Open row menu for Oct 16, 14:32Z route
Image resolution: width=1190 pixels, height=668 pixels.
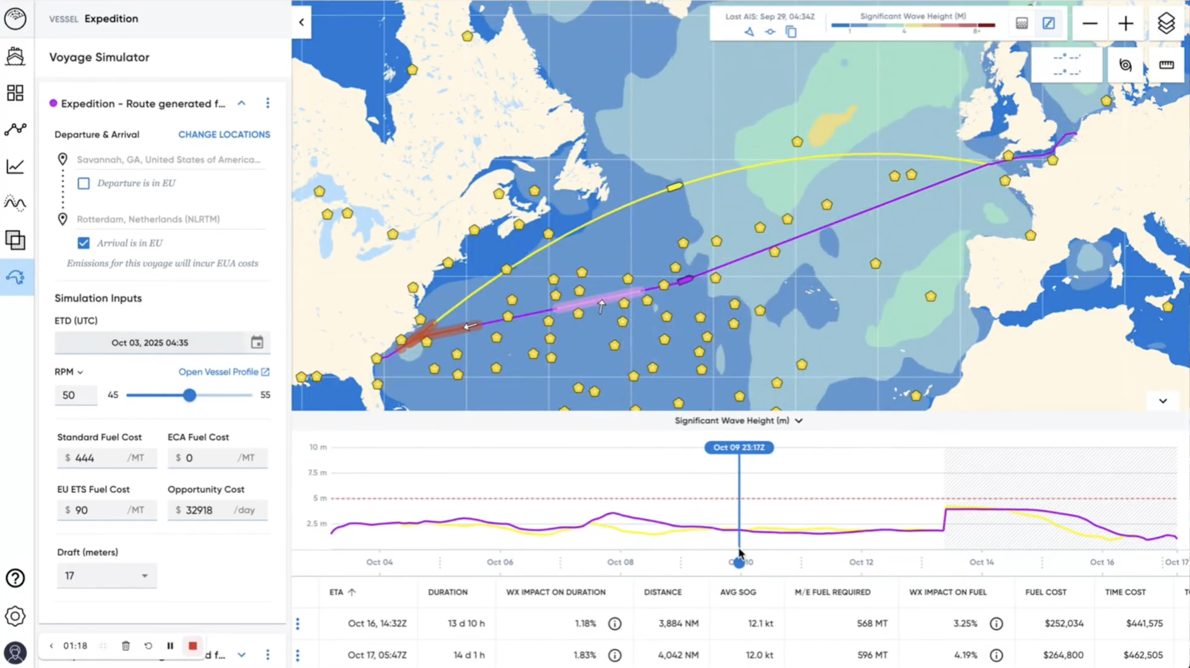[298, 624]
